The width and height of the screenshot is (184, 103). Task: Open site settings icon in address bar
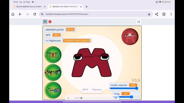[42, 14]
